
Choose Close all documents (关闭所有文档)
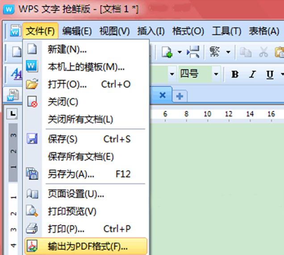(x=86, y=119)
